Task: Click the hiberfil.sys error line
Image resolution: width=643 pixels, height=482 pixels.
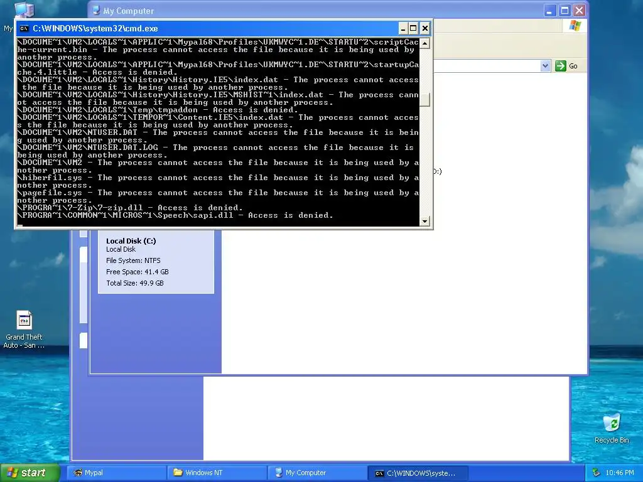Action: click(218, 181)
